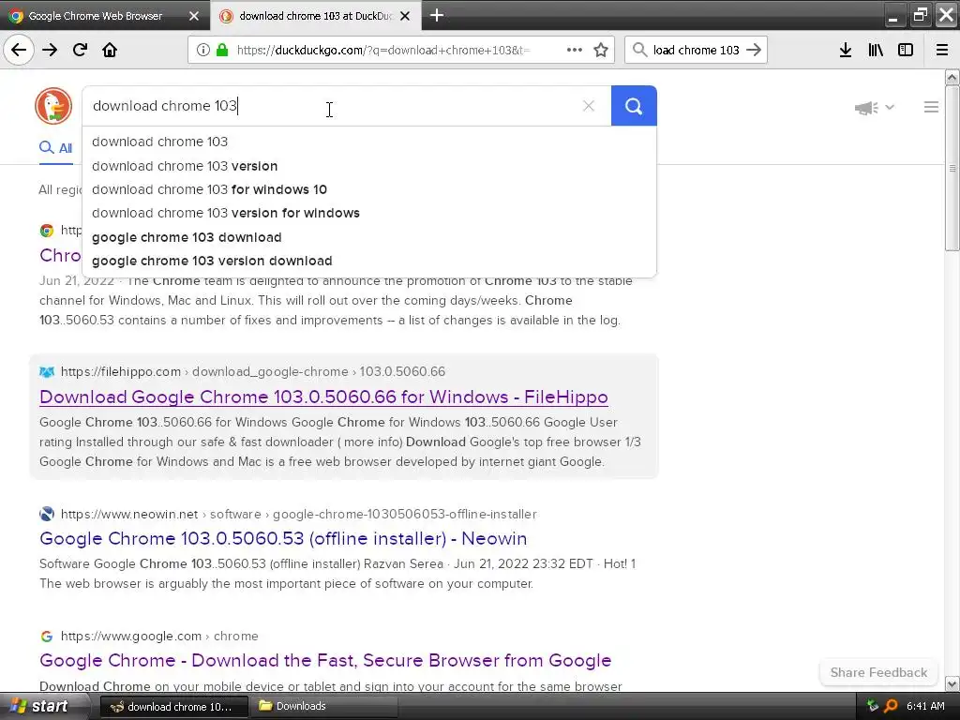960x720 pixels.
Task: Select the download chrome 103 DuckDuckGo tab
Action: pos(315,15)
